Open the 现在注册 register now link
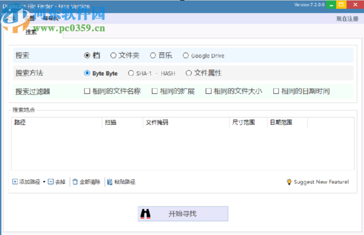364x235 pixels. click(x=347, y=19)
